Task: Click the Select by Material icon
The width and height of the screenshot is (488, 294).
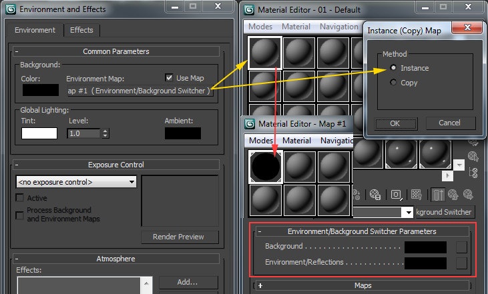Action: [x=473, y=157]
